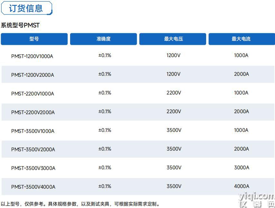
Task: Click ±0.1% accuracy in PMST-2200V1000A row
Action: coord(105,93)
